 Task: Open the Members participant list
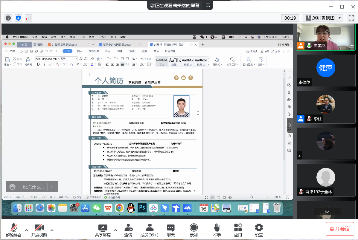pyautogui.click(x=149, y=228)
